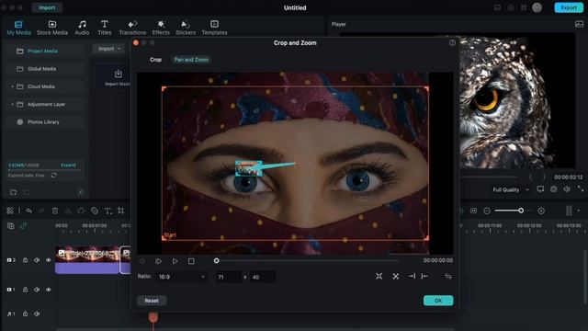Click the add track icon
588x331 pixels.
(x=10, y=226)
